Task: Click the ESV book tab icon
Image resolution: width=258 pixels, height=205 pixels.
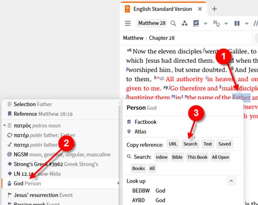Action: point(127,9)
